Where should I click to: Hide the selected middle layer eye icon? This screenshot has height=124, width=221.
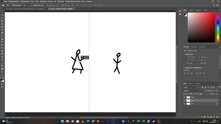(x=184, y=101)
